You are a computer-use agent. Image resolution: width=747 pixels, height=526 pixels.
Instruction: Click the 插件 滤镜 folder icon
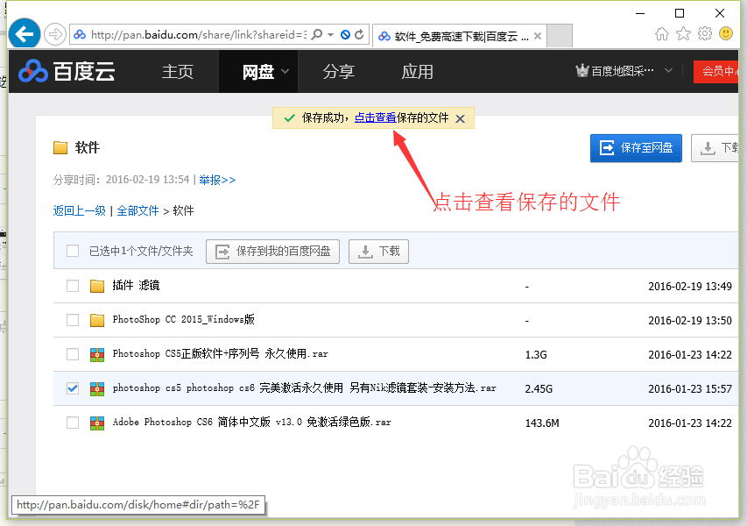click(x=97, y=286)
